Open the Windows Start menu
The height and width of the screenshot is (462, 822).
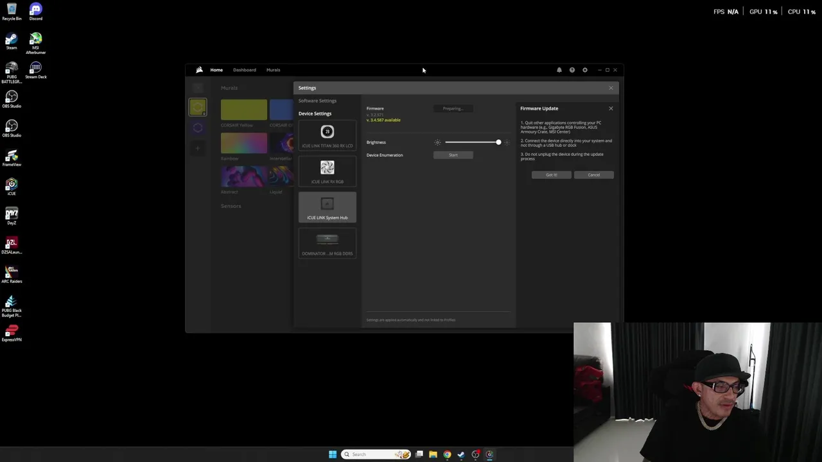pos(333,454)
